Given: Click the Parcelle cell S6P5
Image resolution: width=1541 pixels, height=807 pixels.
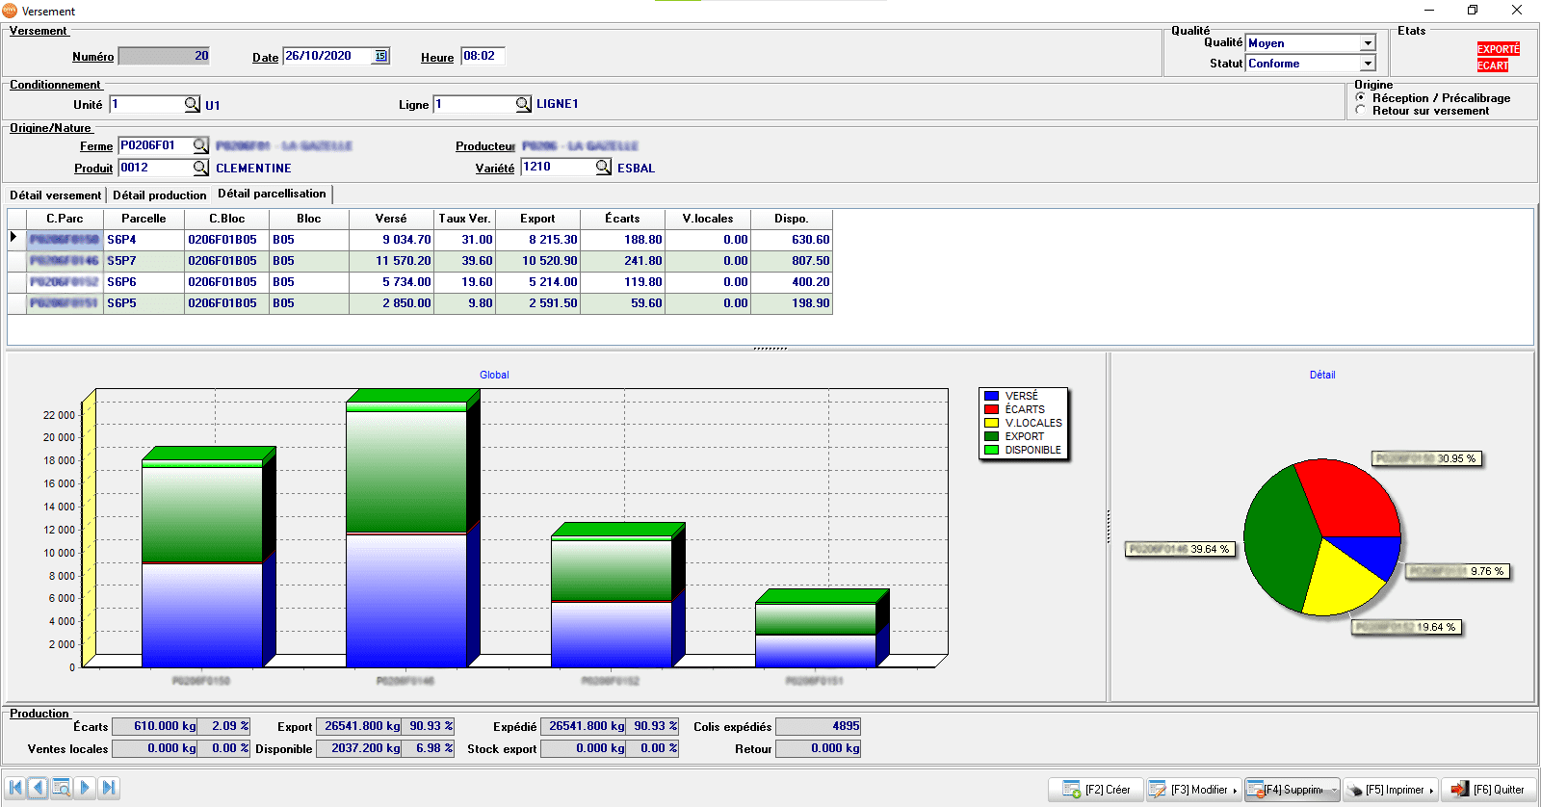Looking at the screenshot, I should [x=144, y=303].
